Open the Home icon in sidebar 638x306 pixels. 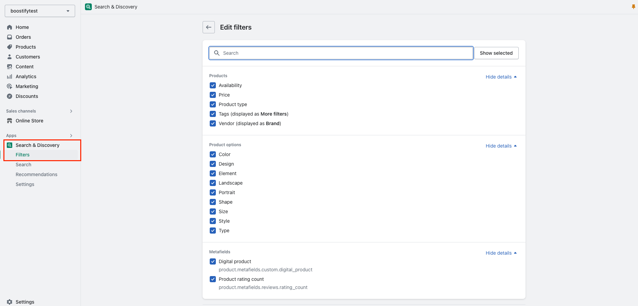10,27
